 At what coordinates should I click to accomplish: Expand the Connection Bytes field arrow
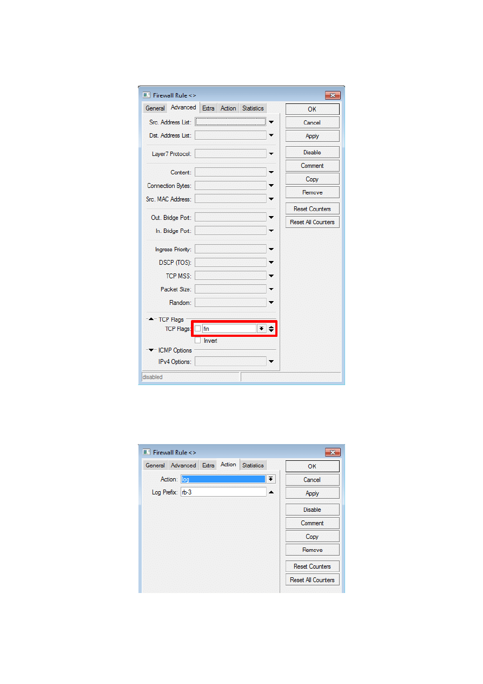tap(272, 186)
